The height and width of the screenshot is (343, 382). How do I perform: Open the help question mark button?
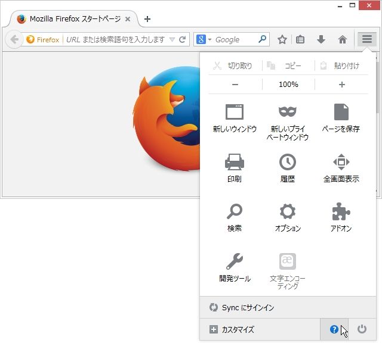tap(334, 329)
